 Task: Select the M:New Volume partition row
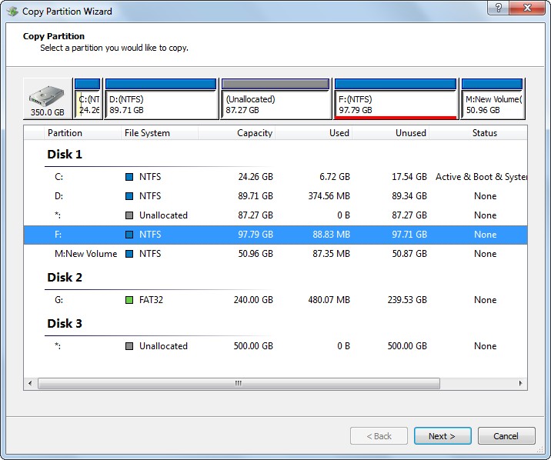coord(275,254)
